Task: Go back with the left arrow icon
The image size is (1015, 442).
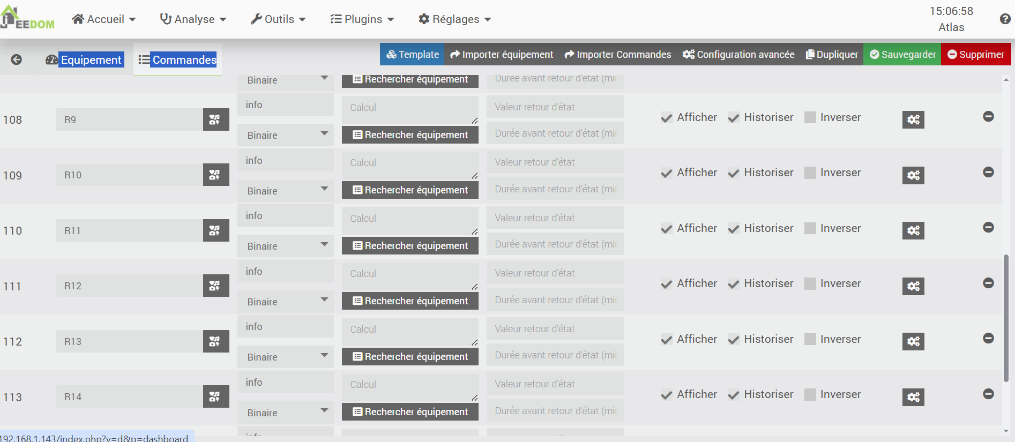Action: [x=17, y=59]
